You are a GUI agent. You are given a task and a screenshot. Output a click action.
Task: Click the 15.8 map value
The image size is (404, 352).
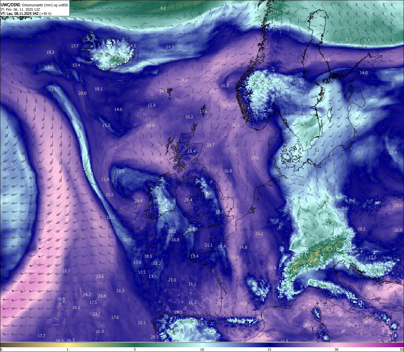pos(151,105)
